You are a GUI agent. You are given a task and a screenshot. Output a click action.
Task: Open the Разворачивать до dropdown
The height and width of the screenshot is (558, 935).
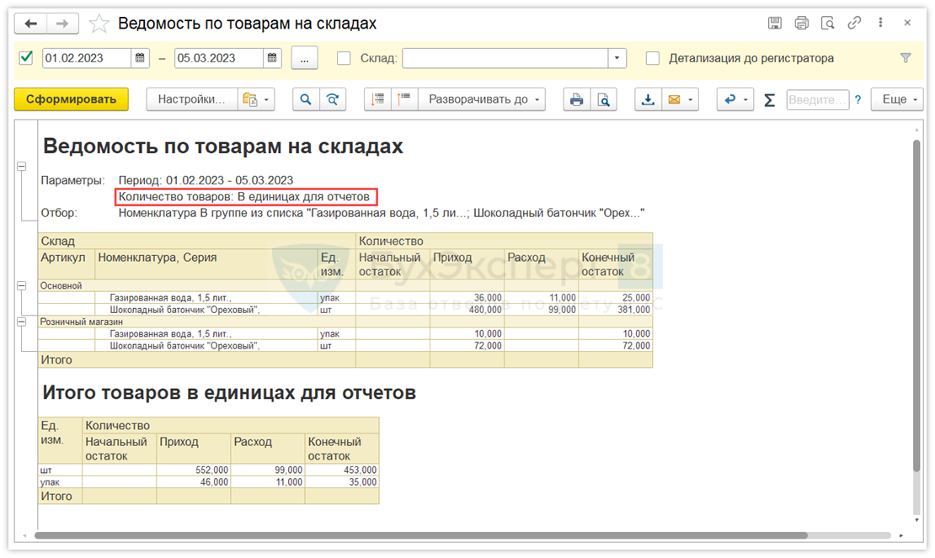[482, 99]
